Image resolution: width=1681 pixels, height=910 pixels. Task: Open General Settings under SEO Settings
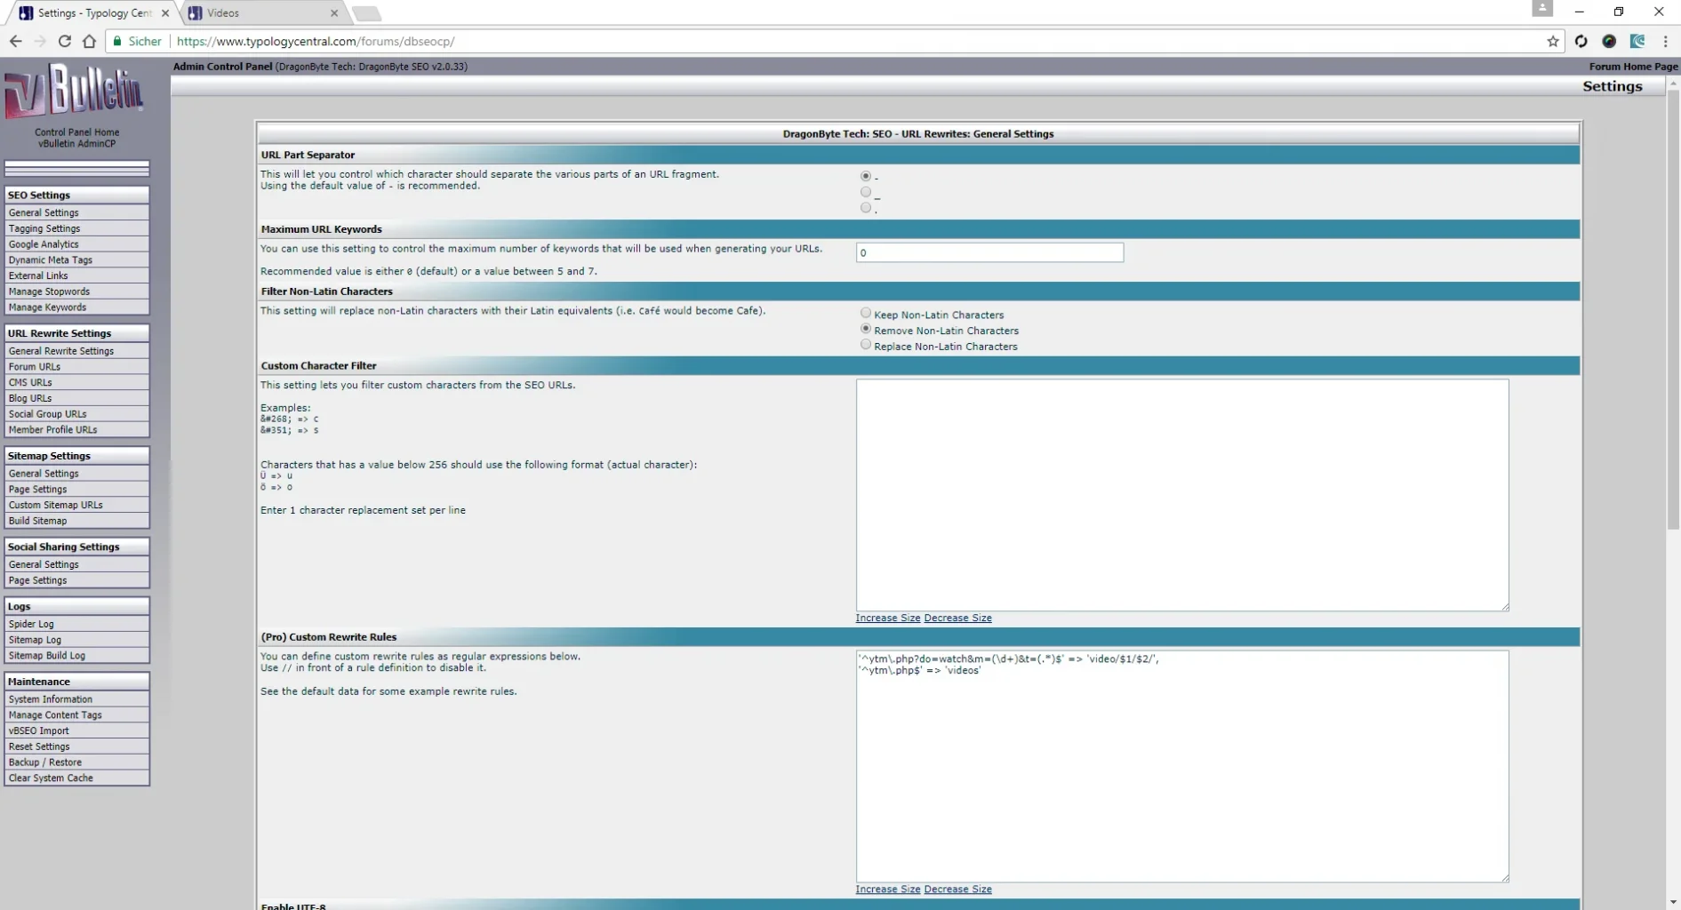point(76,212)
